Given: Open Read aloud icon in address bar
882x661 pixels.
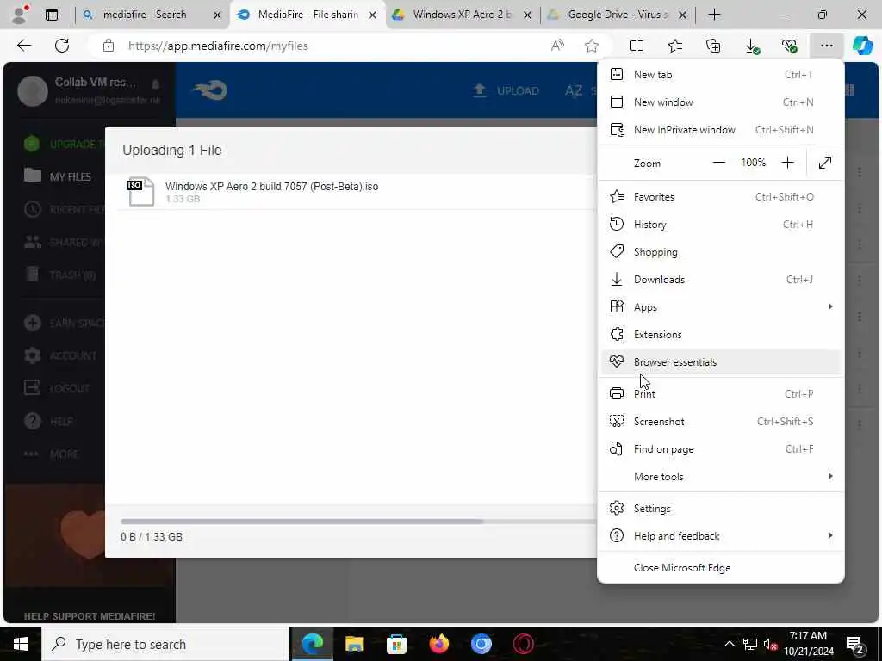Looking at the screenshot, I should [x=557, y=46].
